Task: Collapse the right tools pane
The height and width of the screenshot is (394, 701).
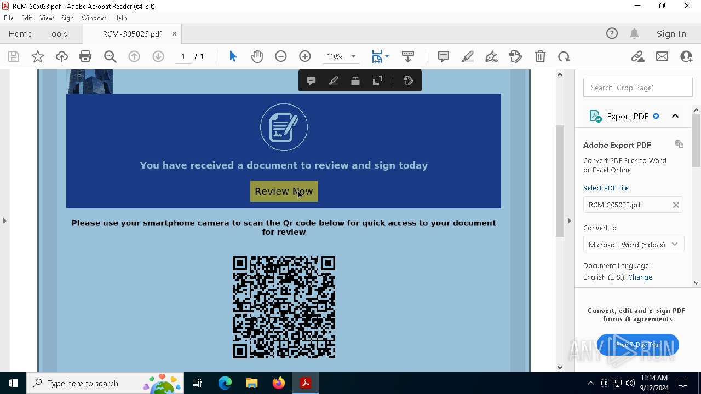Action: pyautogui.click(x=569, y=221)
